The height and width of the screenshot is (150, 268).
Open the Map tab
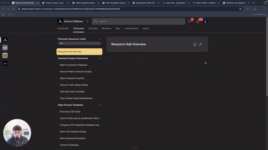tap(118, 28)
